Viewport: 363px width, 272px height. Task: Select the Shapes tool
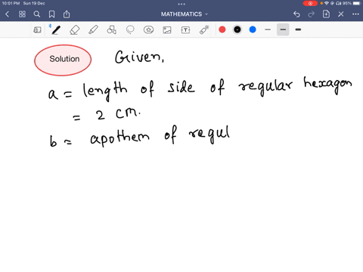pos(112,29)
